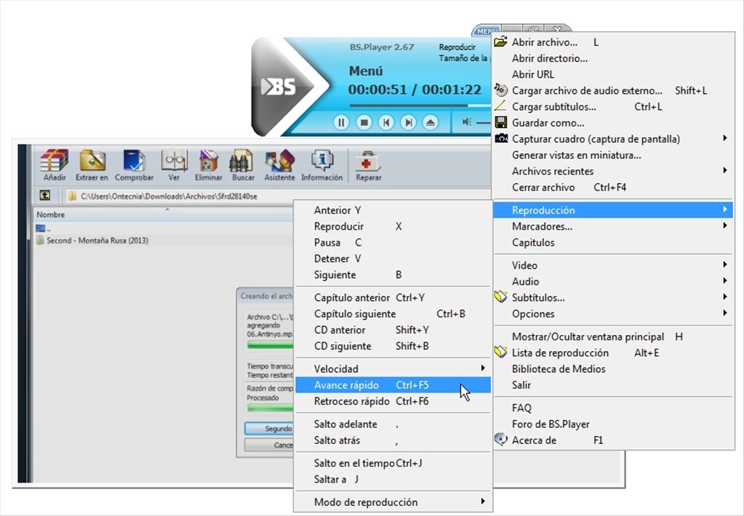Expand the Modo de reproducción submenu arrow
Screen dimensions: 744x516
click(483, 501)
